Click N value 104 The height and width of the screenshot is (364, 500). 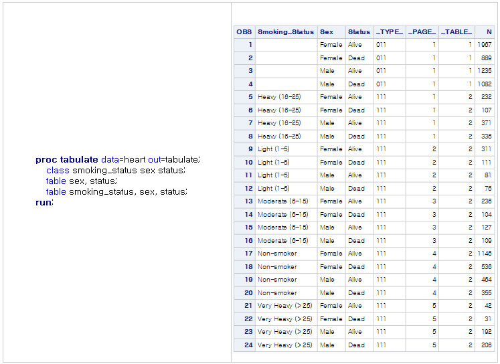(x=487, y=215)
